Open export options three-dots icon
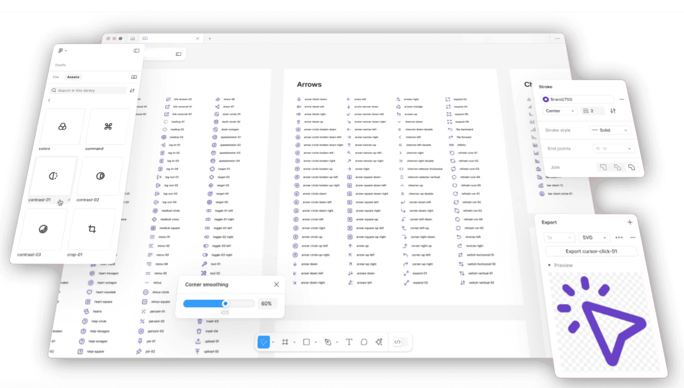 tap(619, 238)
